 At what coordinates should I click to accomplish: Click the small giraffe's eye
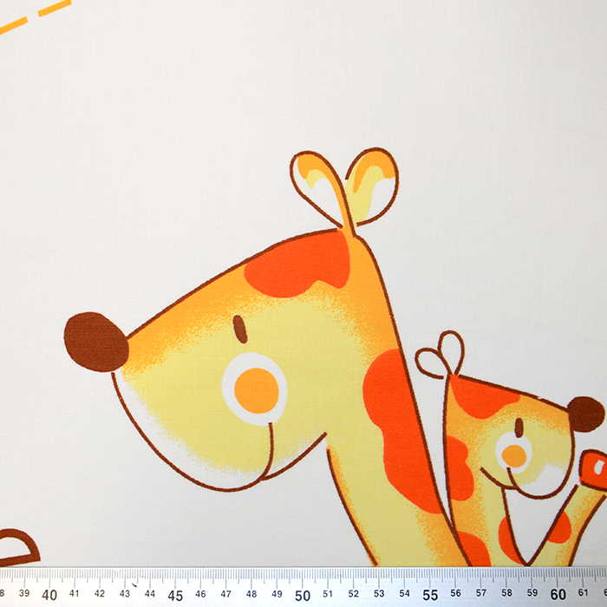(519, 428)
